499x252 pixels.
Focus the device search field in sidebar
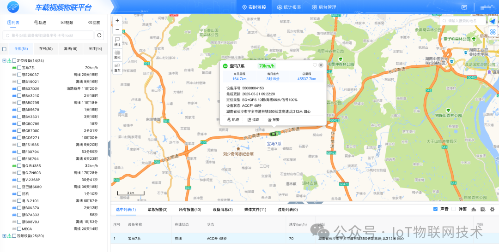click(x=48, y=35)
